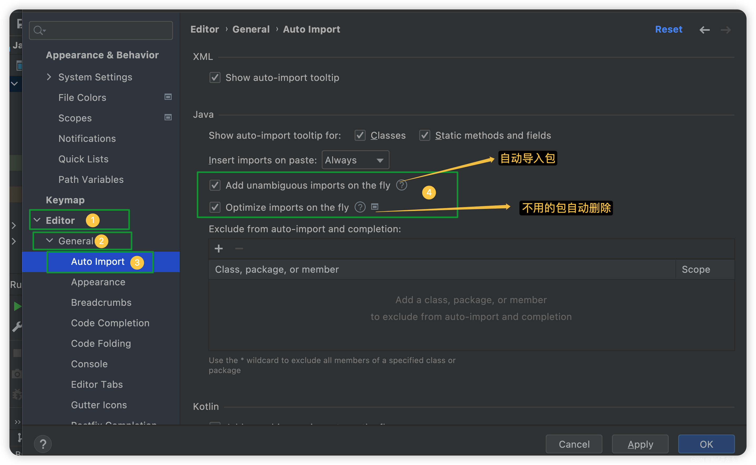Select Path Variables in the settings tree
756x465 pixels.
click(91, 179)
